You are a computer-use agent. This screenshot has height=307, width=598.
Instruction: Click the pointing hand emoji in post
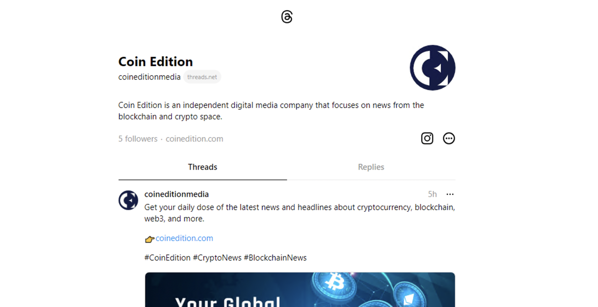(x=149, y=239)
